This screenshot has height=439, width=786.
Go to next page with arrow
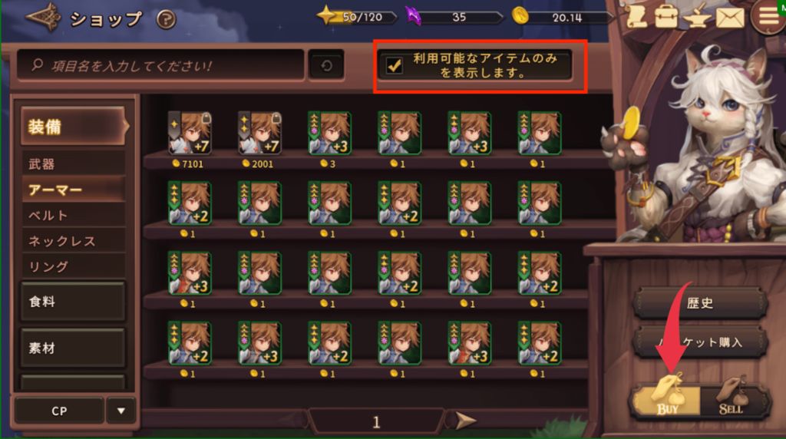(x=465, y=421)
